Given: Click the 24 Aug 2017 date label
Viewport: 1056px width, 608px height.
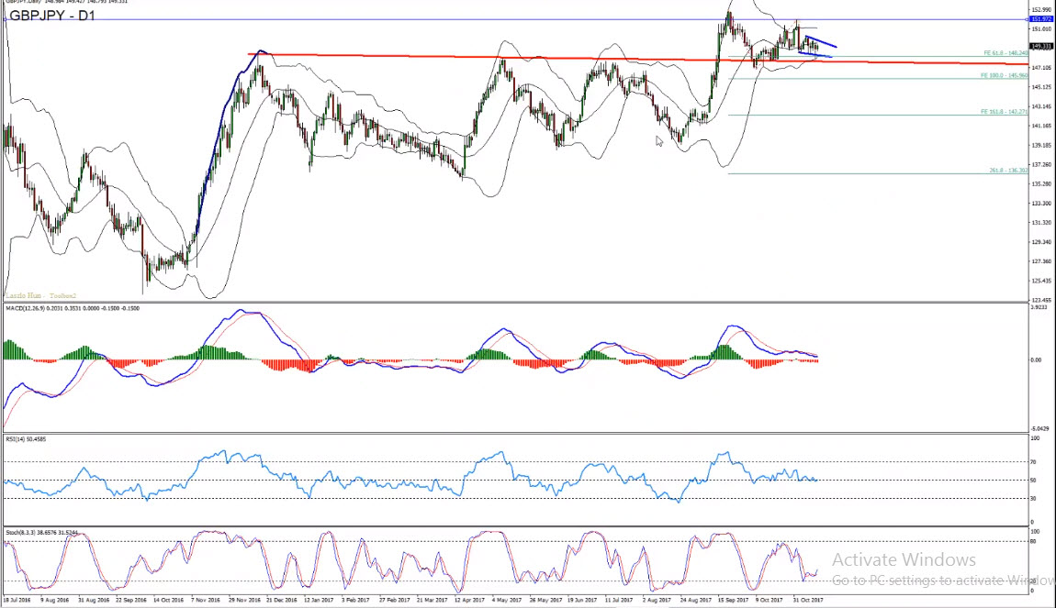Looking at the screenshot, I should click(x=695, y=600).
